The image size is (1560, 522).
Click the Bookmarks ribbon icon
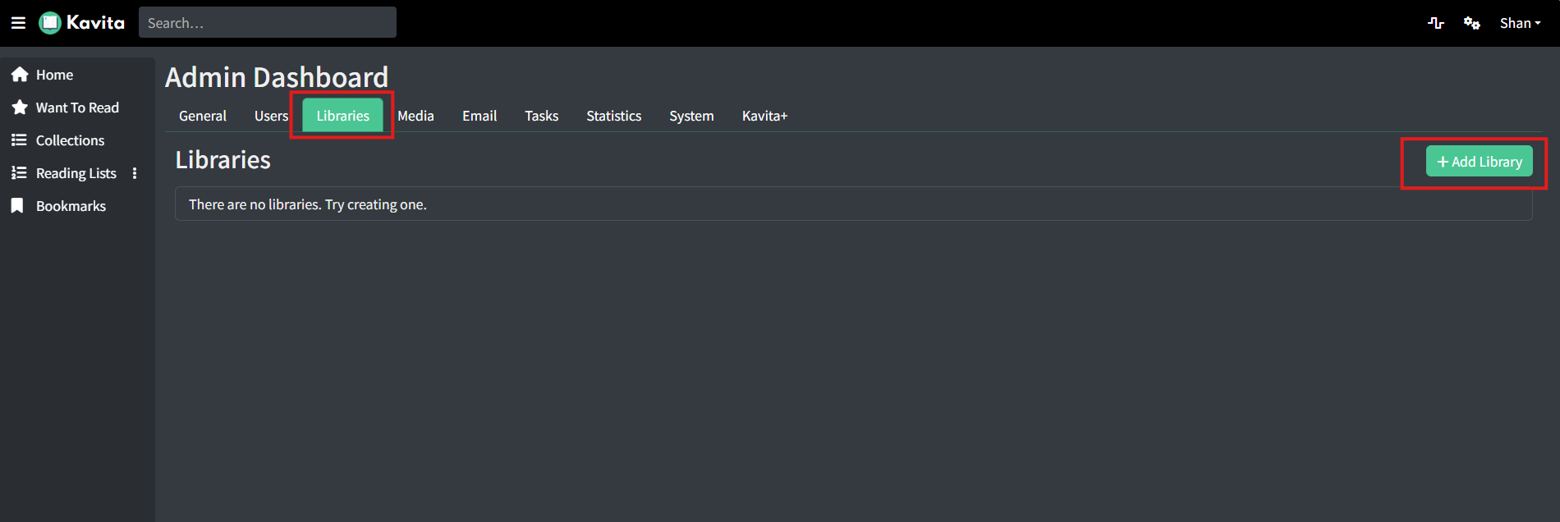(x=17, y=206)
